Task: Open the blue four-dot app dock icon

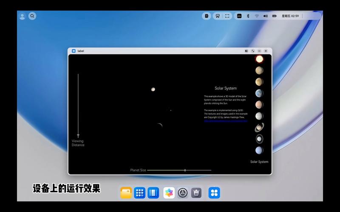Action: click(x=214, y=193)
